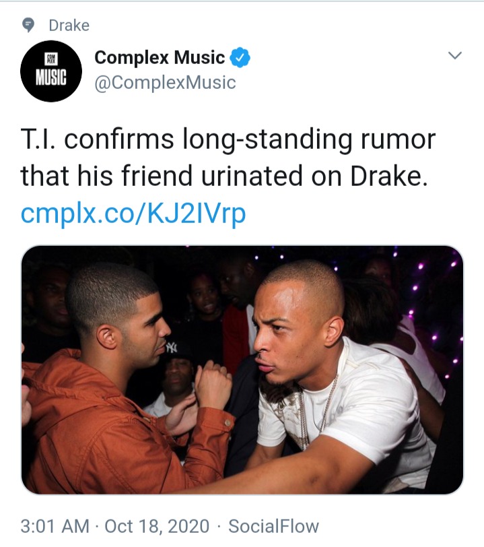The height and width of the screenshot is (547, 484).
Task: Open the attached tweet photo
Action: pyautogui.click(x=242, y=370)
